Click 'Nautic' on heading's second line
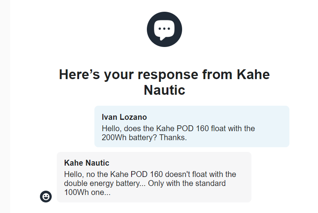The width and height of the screenshot is (318, 213). click(x=164, y=90)
